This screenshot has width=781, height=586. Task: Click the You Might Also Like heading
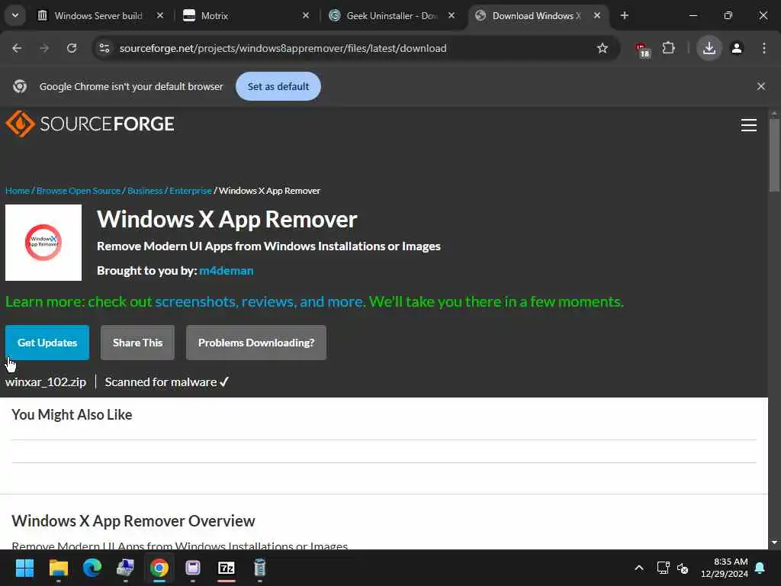click(x=72, y=414)
